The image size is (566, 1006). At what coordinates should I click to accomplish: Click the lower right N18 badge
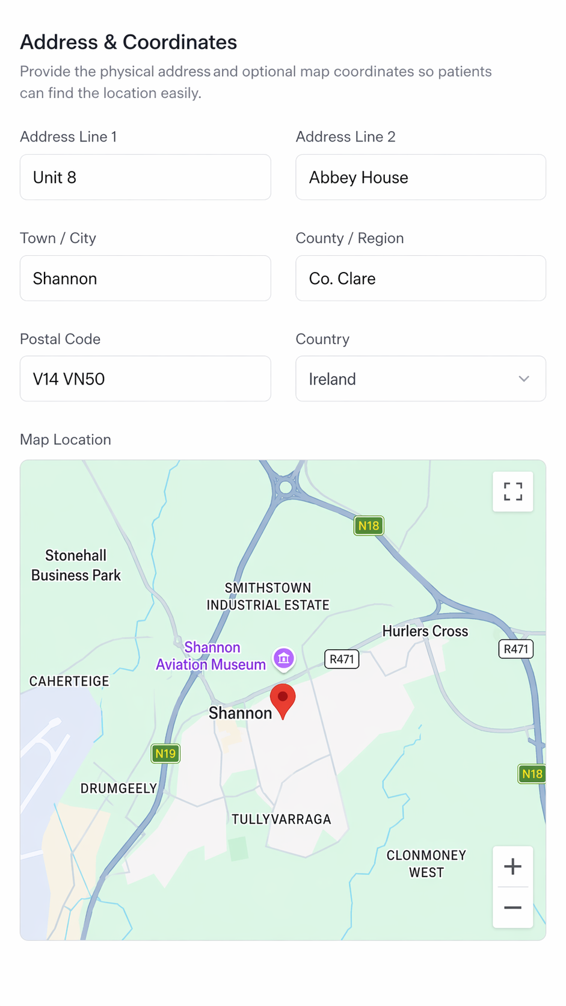click(532, 774)
